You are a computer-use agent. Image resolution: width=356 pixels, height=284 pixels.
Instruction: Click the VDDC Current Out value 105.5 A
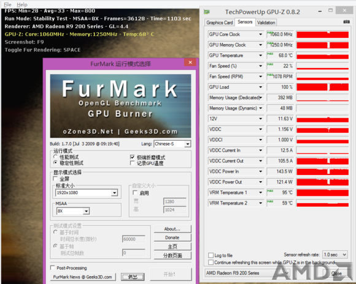tap(280, 161)
